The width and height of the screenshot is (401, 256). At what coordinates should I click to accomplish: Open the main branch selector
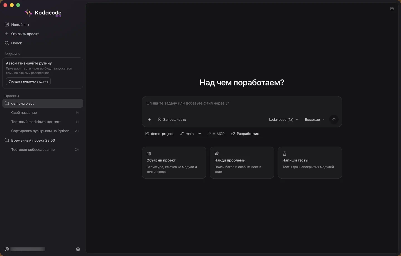coord(187,134)
